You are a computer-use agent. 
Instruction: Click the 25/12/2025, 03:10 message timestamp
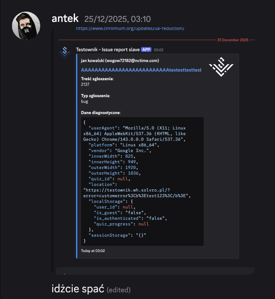point(117,19)
